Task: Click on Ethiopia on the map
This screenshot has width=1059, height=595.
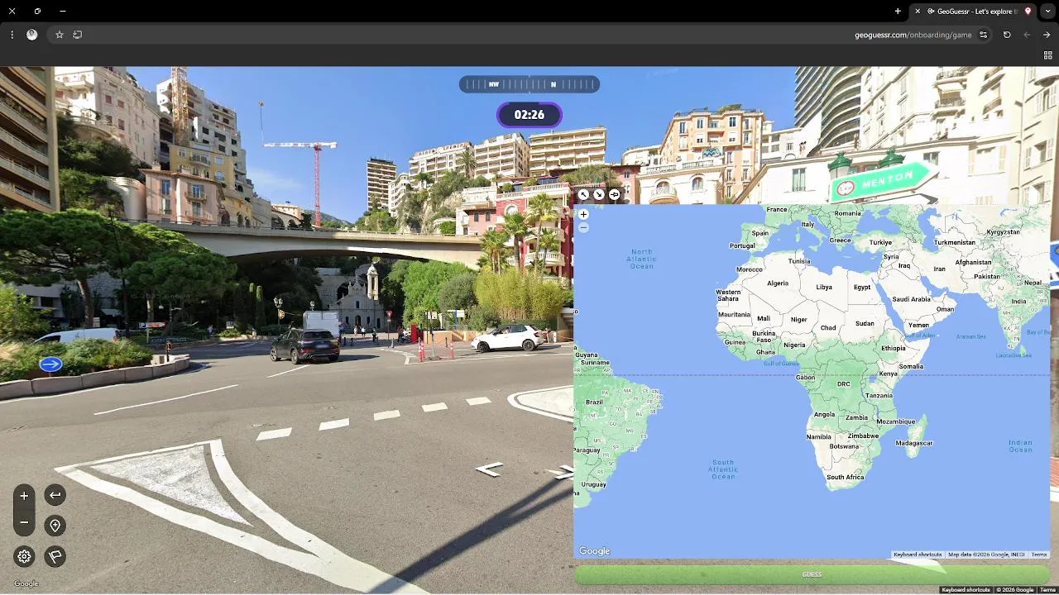Action: [x=893, y=348]
